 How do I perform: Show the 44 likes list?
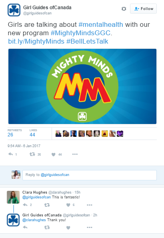[33, 133]
